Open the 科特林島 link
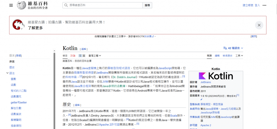277x129 pixels. 71,77
